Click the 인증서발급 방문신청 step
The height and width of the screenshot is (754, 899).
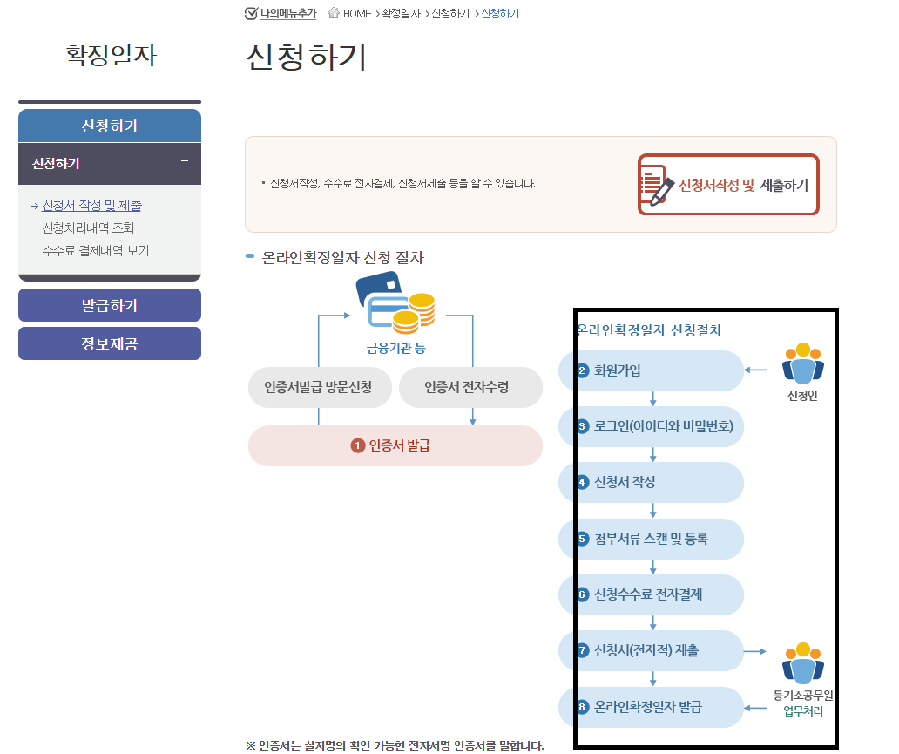click(x=320, y=387)
